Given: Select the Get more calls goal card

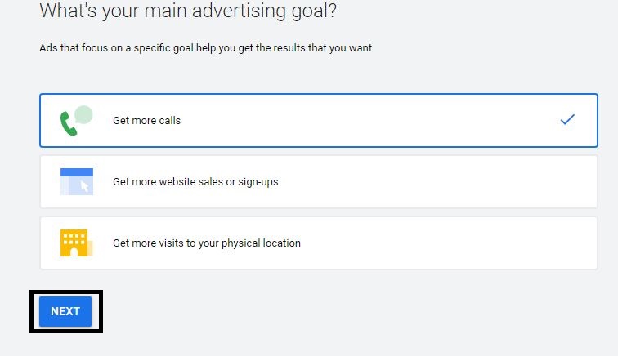Looking at the screenshot, I should tap(319, 120).
